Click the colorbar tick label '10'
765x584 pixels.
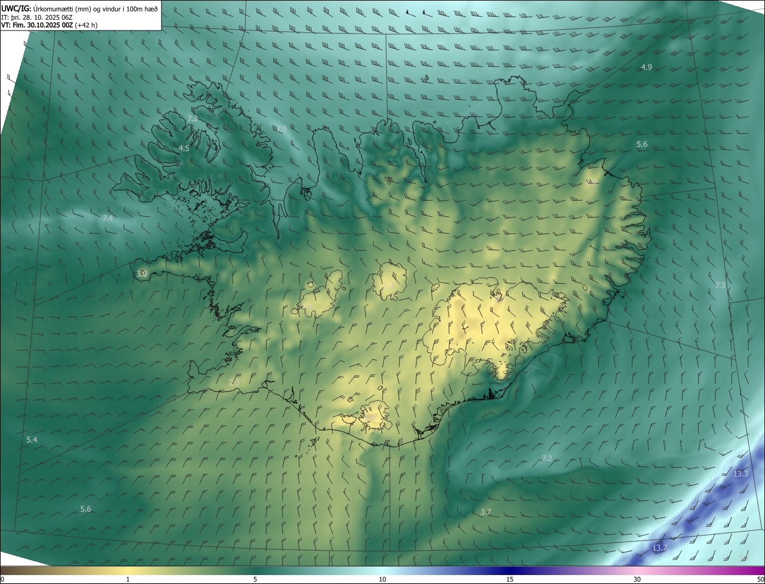click(382, 579)
